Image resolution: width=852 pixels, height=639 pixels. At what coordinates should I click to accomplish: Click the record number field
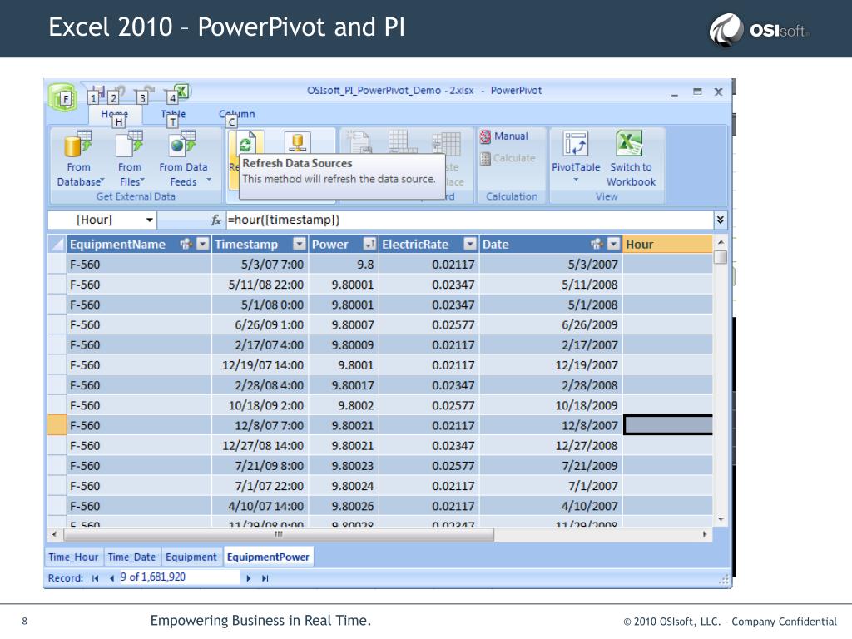point(178,577)
